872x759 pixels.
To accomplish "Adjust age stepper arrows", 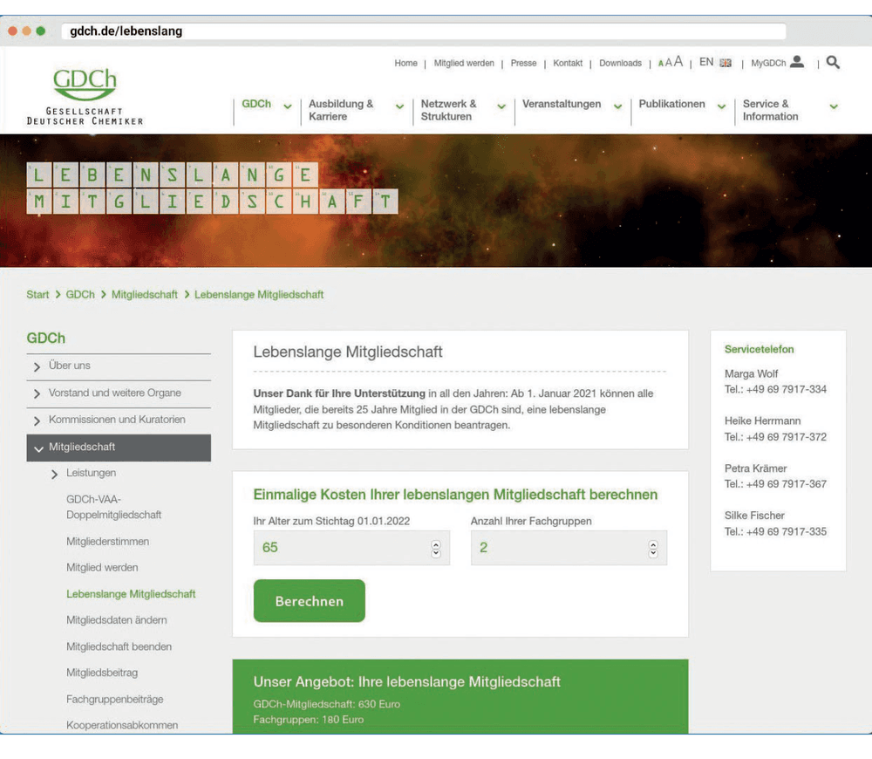I will pyautogui.click(x=436, y=550).
